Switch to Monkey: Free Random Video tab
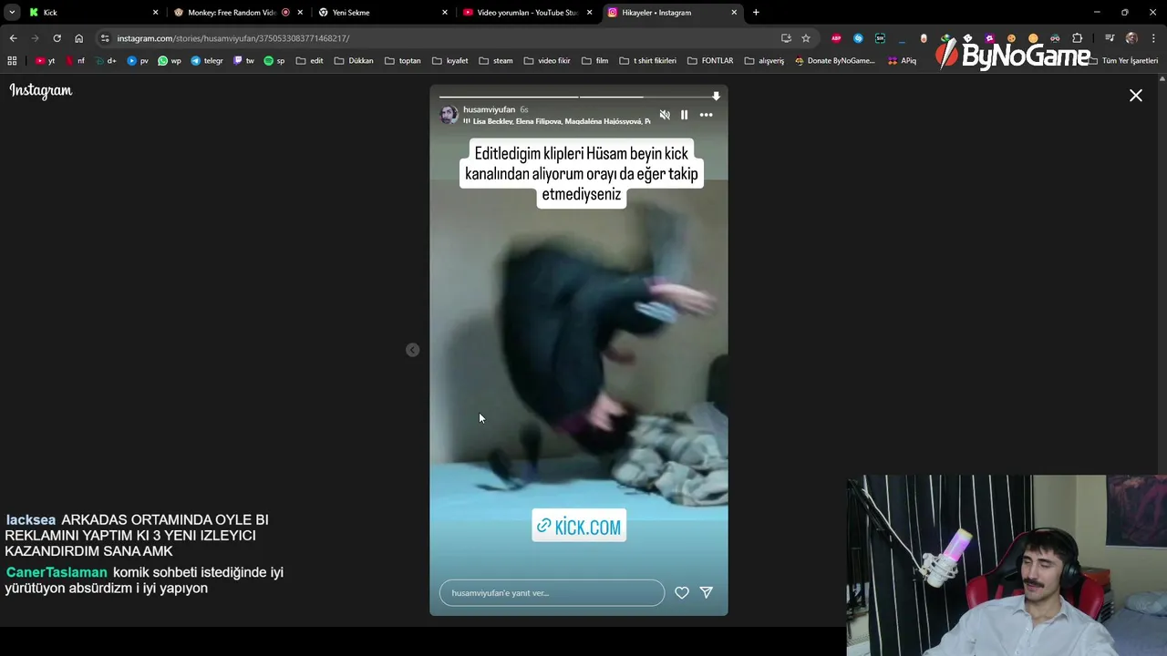Screen dimensions: 1167x656 click(237, 13)
